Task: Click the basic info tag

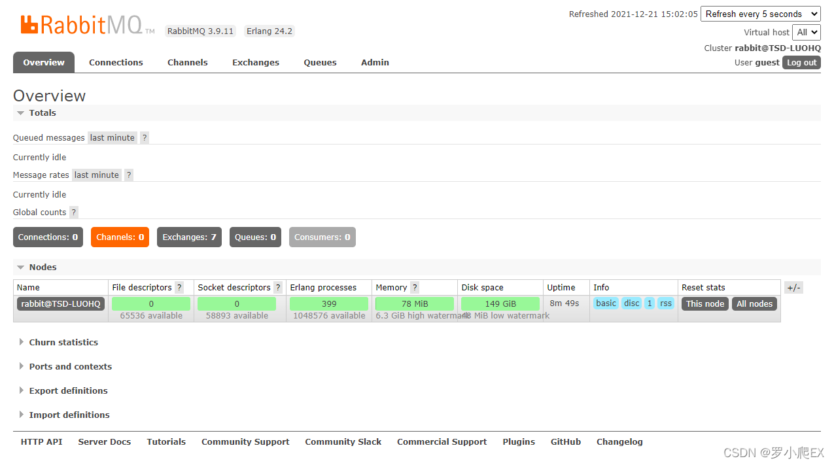Action: pos(606,303)
